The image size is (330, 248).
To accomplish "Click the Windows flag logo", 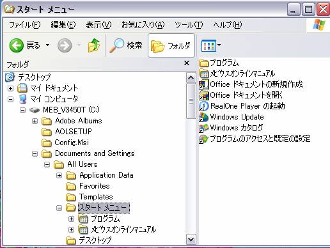I will pos(319,25).
